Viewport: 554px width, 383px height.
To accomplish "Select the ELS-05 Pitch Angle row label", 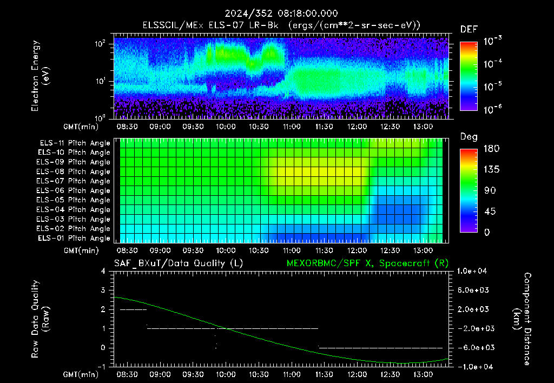I will coord(73,200).
